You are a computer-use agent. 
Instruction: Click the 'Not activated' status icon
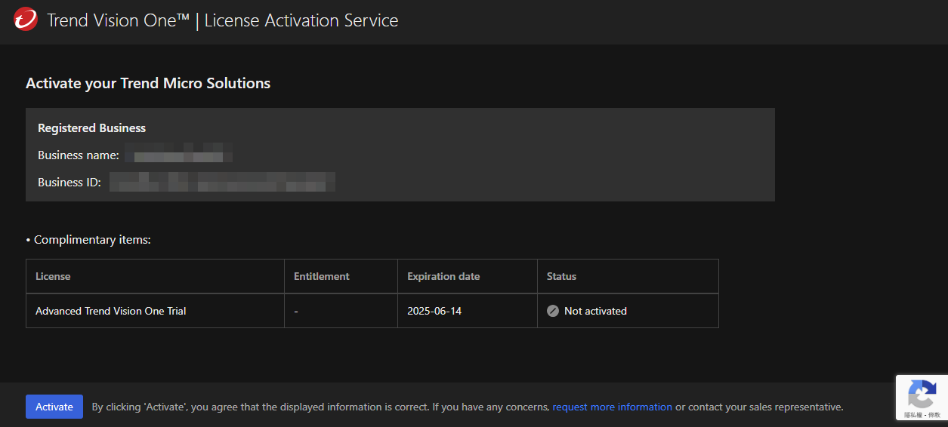pyautogui.click(x=553, y=311)
